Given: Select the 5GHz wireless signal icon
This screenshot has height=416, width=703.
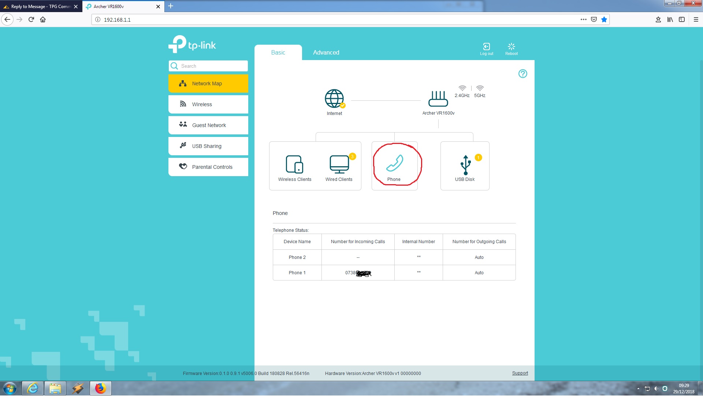Looking at the screenshot, I should 480,88.
